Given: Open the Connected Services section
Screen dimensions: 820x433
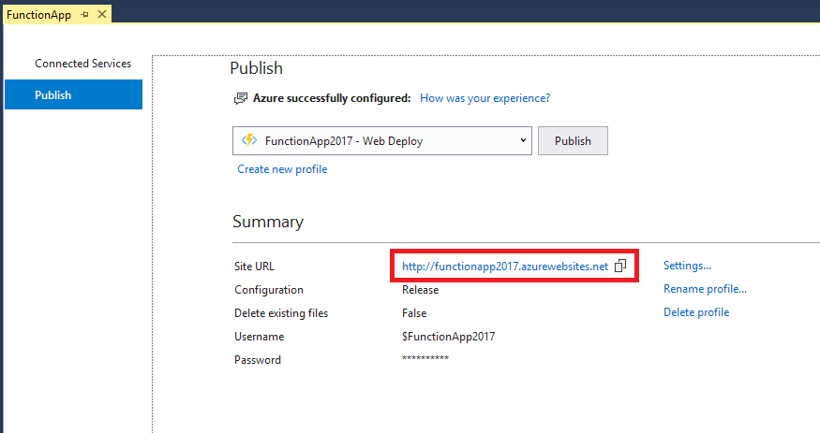Looking at the screenshot, I should [x=82, y=63].
